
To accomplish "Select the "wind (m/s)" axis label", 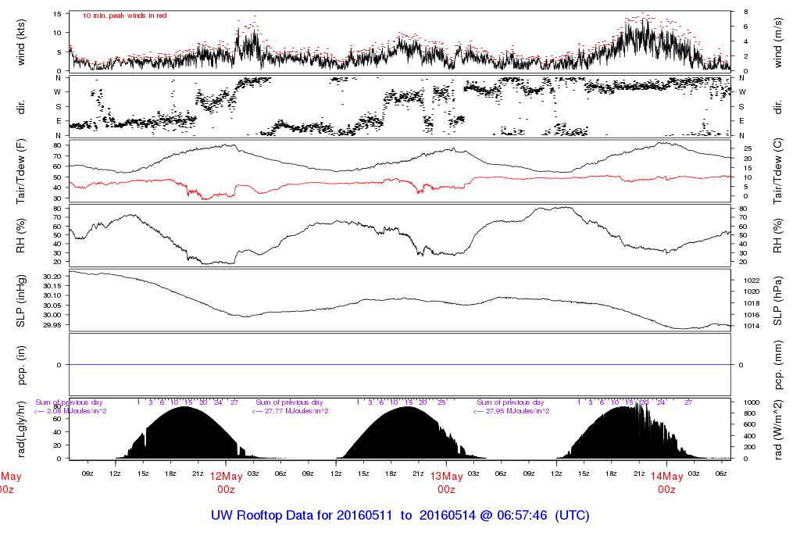I will pos(777,42).
